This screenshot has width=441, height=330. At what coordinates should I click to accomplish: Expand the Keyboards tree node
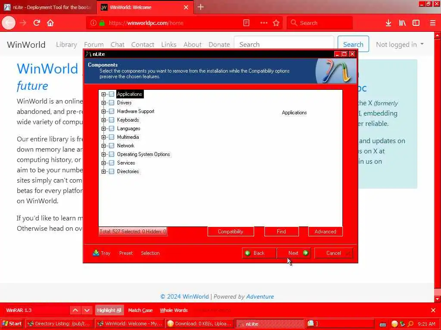coord(103,120)
